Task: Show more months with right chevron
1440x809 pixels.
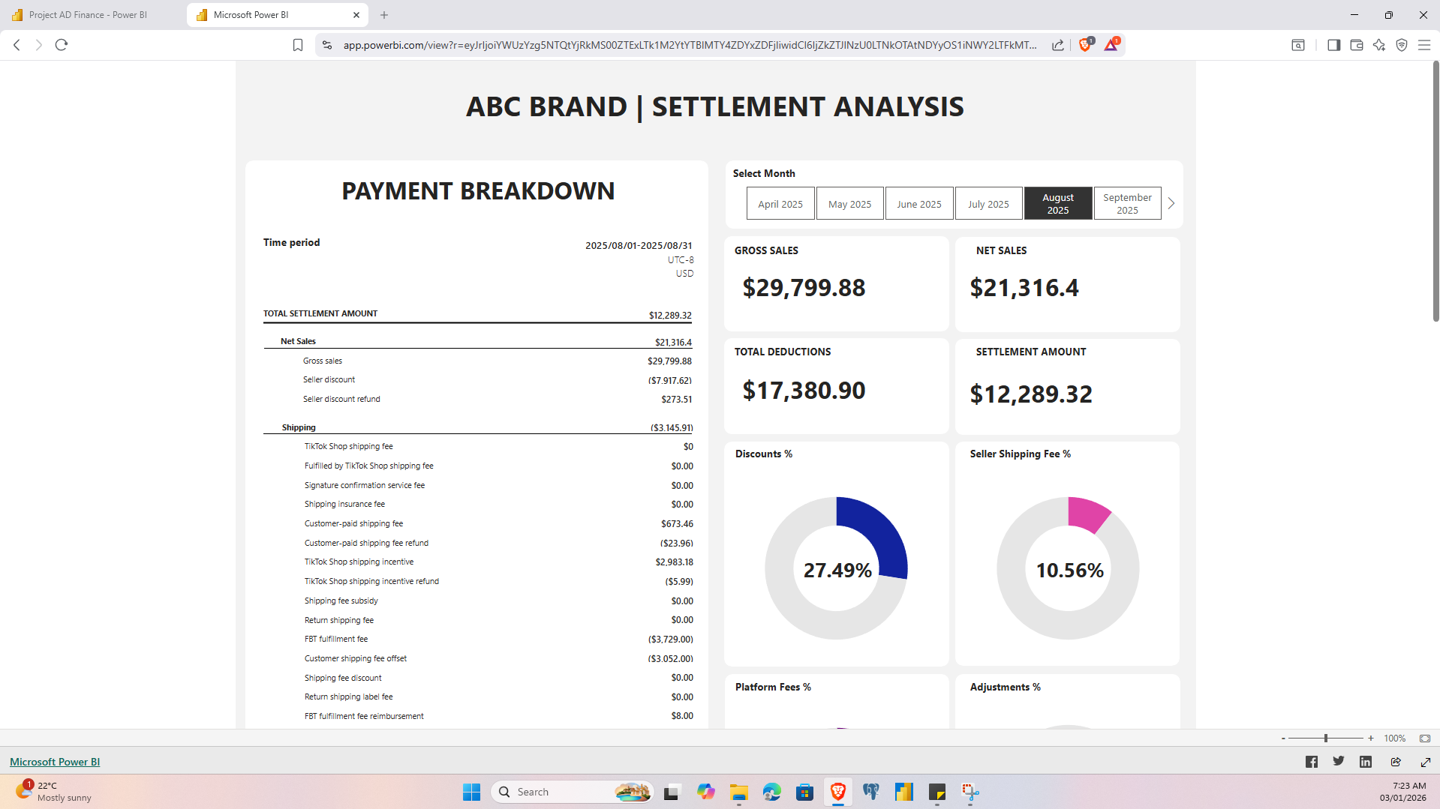Action: [x=1171, y=204]
